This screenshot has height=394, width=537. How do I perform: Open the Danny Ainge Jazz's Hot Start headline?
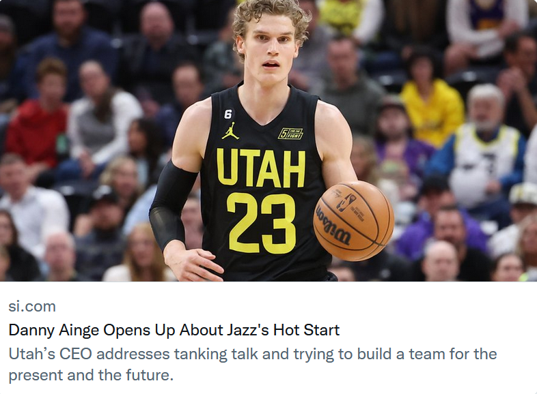pyautogui.click(x=174, y=330)
